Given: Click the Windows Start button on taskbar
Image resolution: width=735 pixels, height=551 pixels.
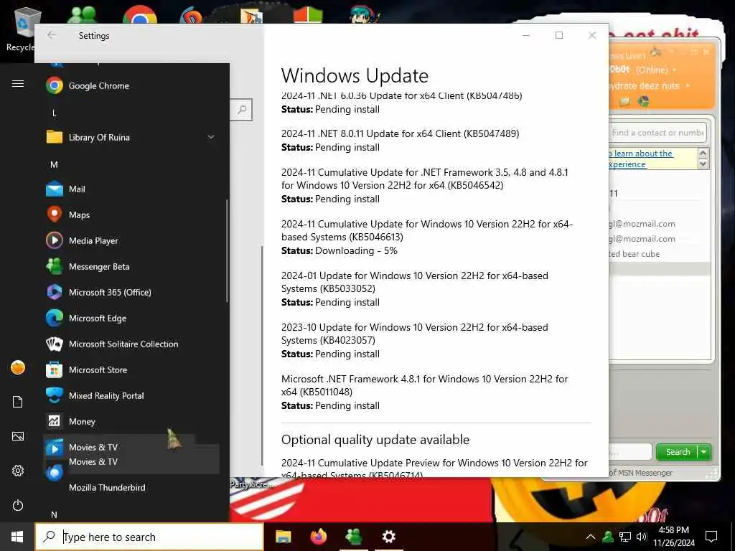Looking at the screenshot, I should click(x=17, y=537).
